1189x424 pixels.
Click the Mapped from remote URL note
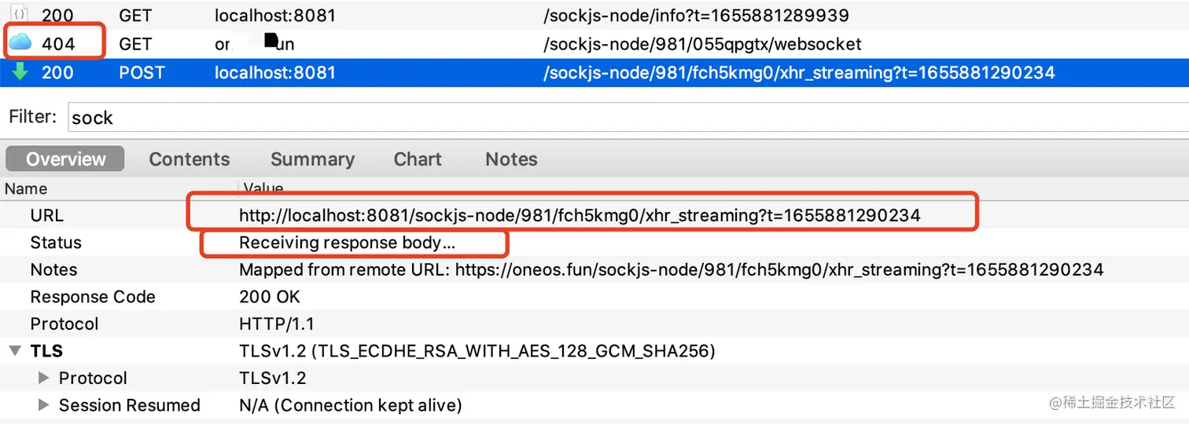click(x=671, y=270)
